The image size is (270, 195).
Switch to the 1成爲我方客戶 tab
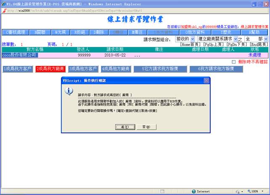pos(17,69)
